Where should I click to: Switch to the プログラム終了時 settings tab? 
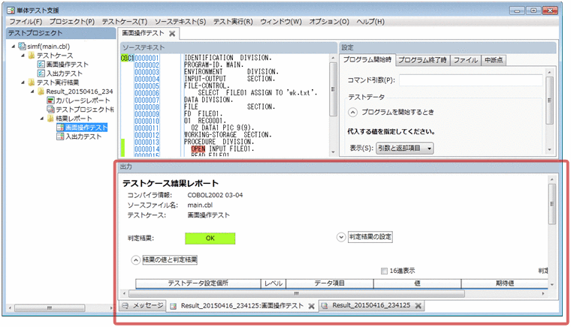[x=422, y=60]
